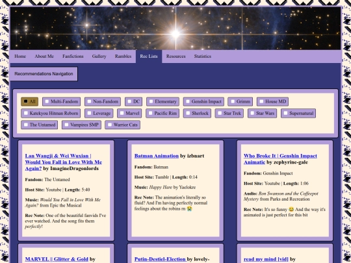This screenshot has width=351, height=263.
Task: Click the Rec Note mentioning the robins
Action: (171, 203)
